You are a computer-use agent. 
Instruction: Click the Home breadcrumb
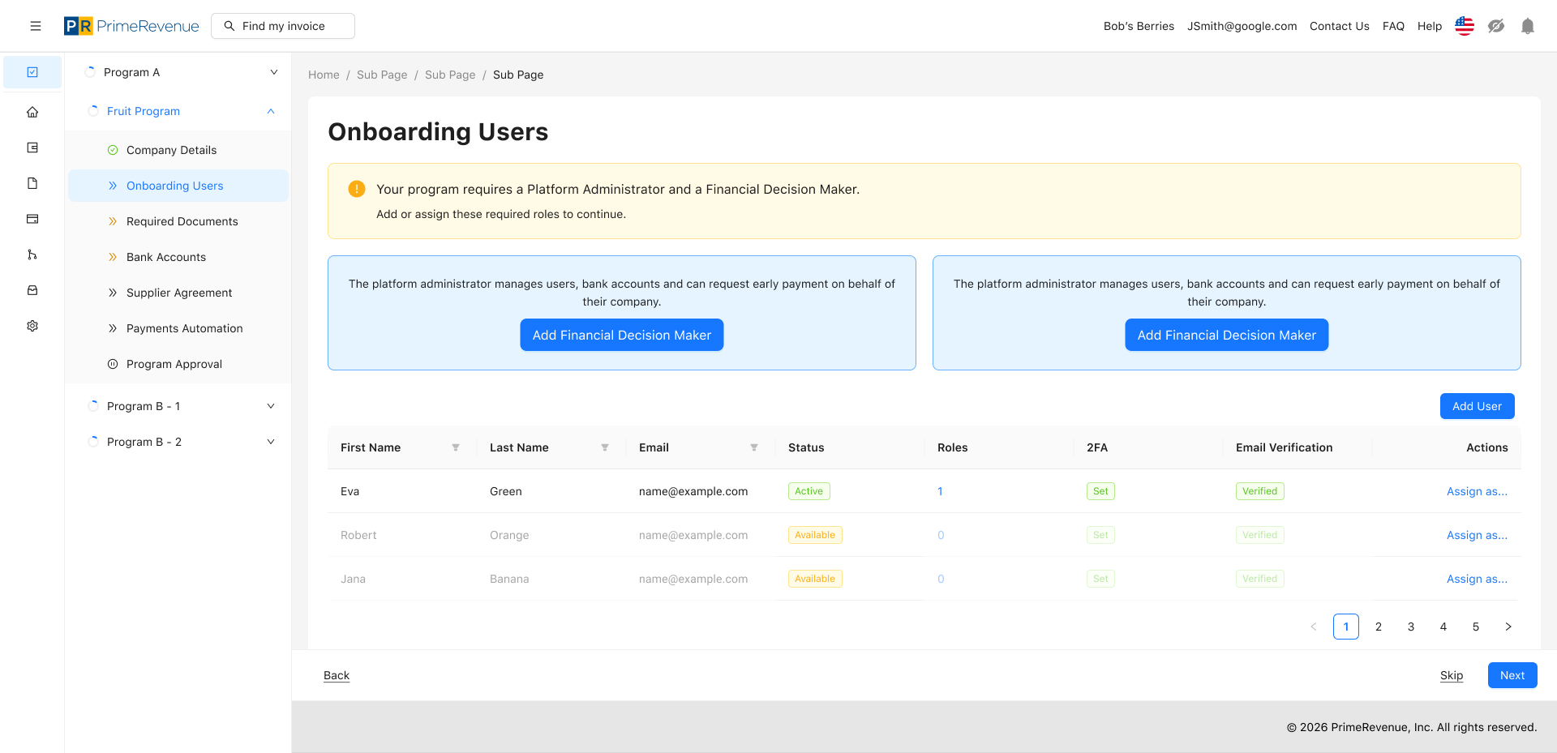[324, 75]
